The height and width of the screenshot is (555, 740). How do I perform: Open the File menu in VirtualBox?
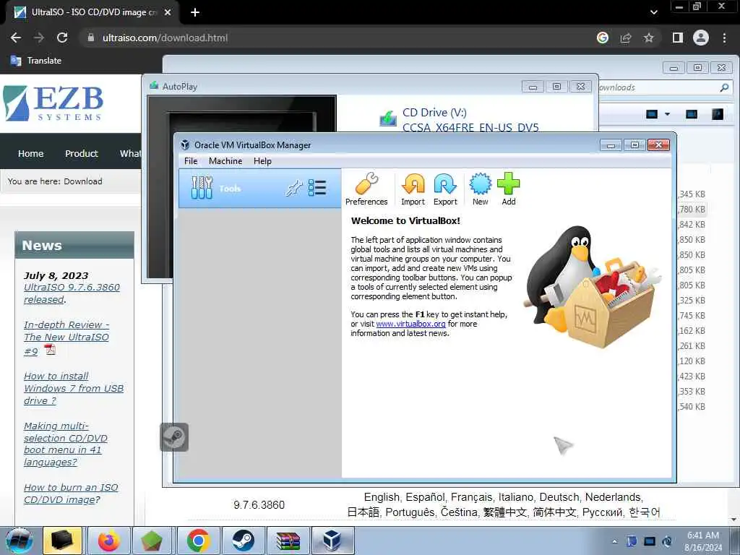[x=191, y=161]
